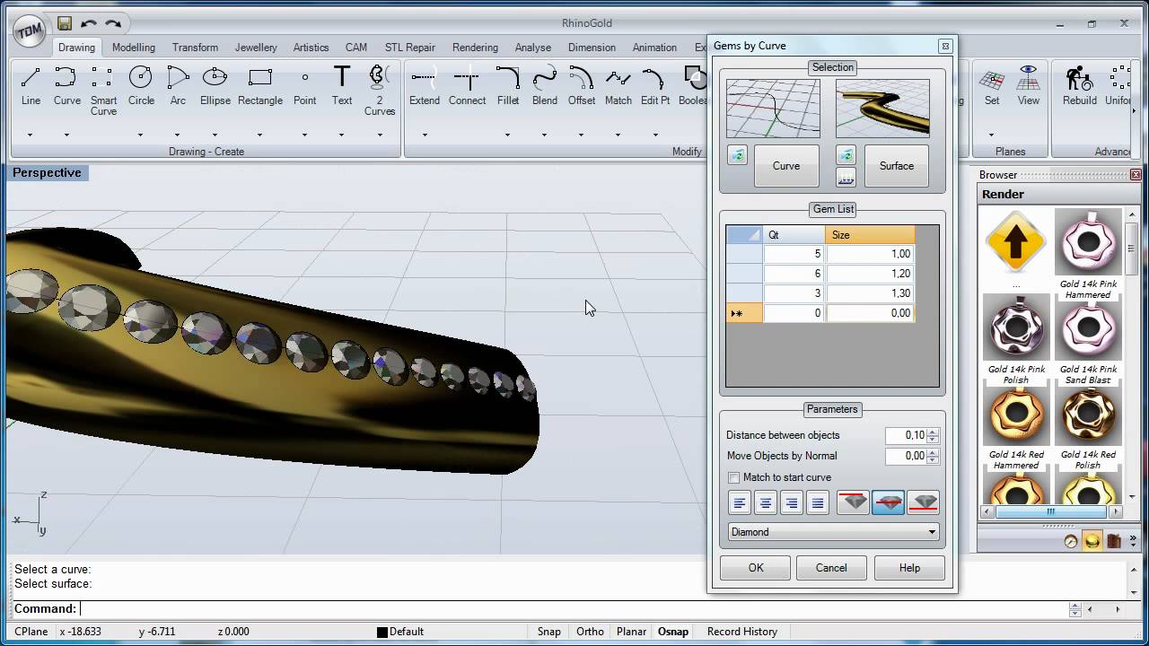Pick the Ellipse tool

point(215,87)
